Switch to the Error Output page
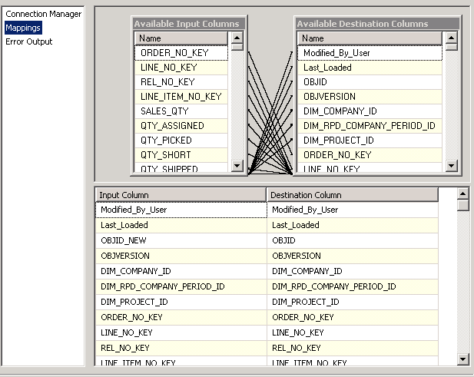This screenshot has width=474, height=377. click(x=29, y=41)
